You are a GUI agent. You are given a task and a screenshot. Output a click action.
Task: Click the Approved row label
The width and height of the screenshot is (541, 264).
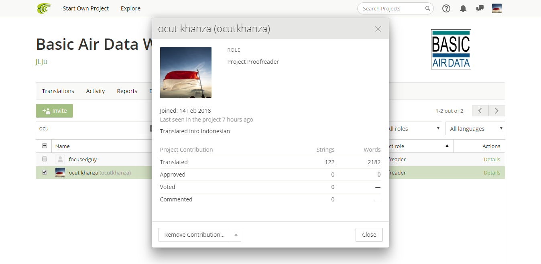(173, 175)
